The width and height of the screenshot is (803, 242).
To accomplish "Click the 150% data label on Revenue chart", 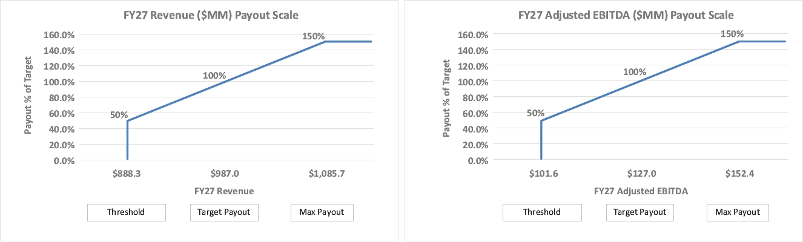I will tap(314, 36).
